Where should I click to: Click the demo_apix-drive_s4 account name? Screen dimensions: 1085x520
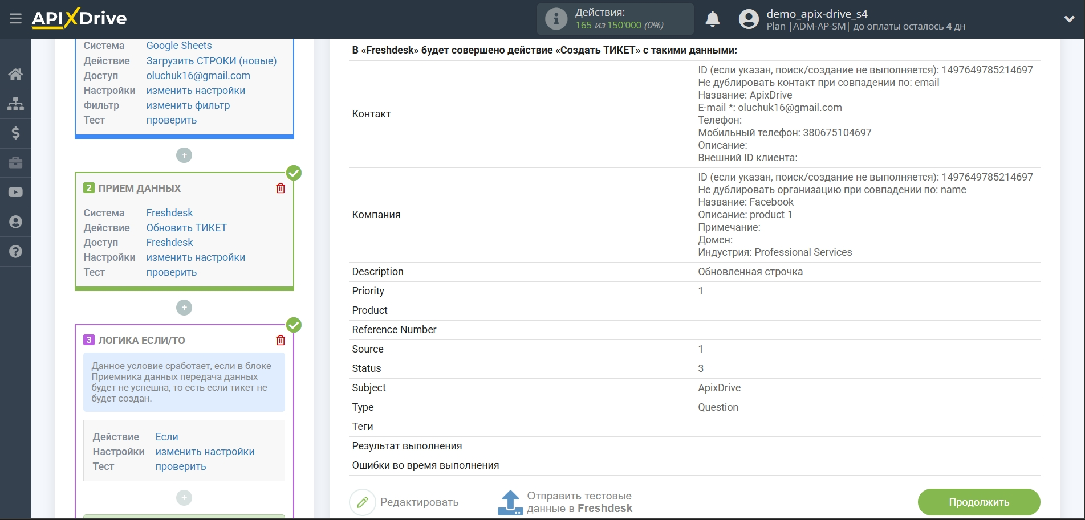(x=817, y=14)
